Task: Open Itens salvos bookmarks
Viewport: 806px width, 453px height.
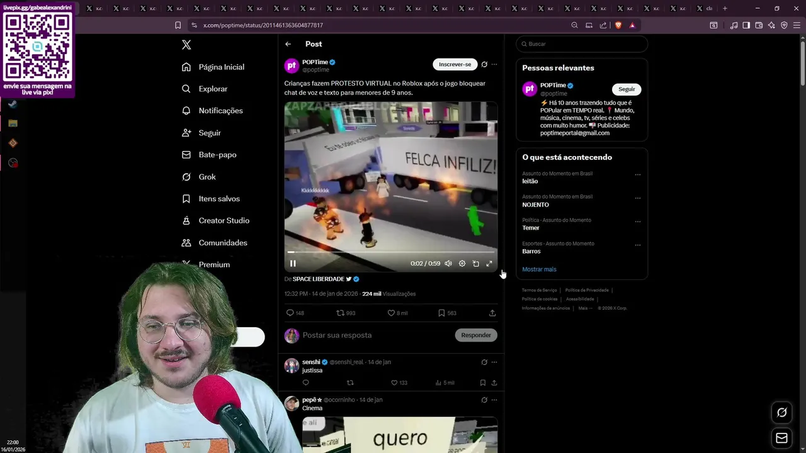Action: pyautogui.click(x=210, y=199)
